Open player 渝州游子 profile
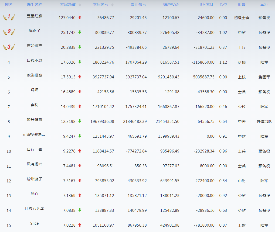This screenshot has height=232, width=275. tap(35, 179)
